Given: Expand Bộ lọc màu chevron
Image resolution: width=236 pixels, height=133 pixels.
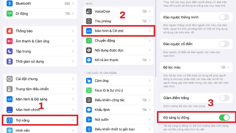Looking at the screenshot, I should [x=229, y=67].
